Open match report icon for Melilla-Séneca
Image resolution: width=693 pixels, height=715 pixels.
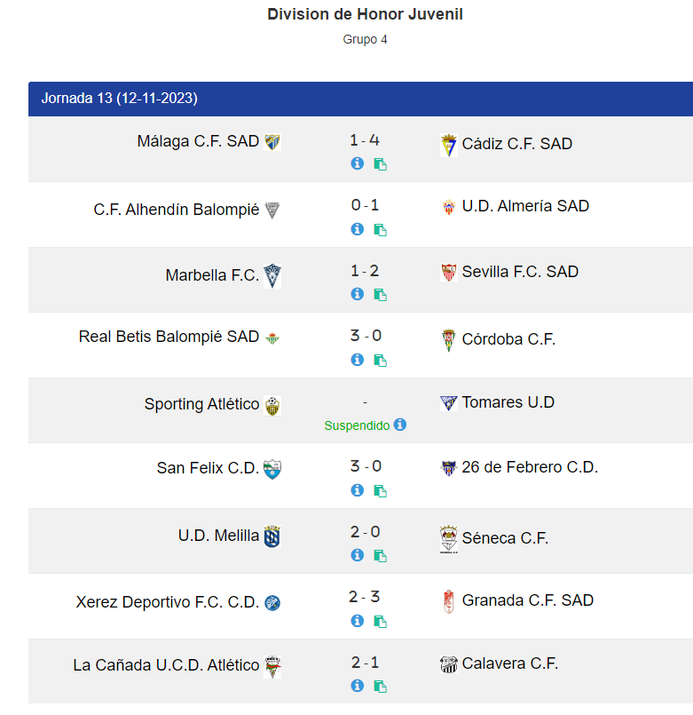pyautogui.click(x=380, y=556)
